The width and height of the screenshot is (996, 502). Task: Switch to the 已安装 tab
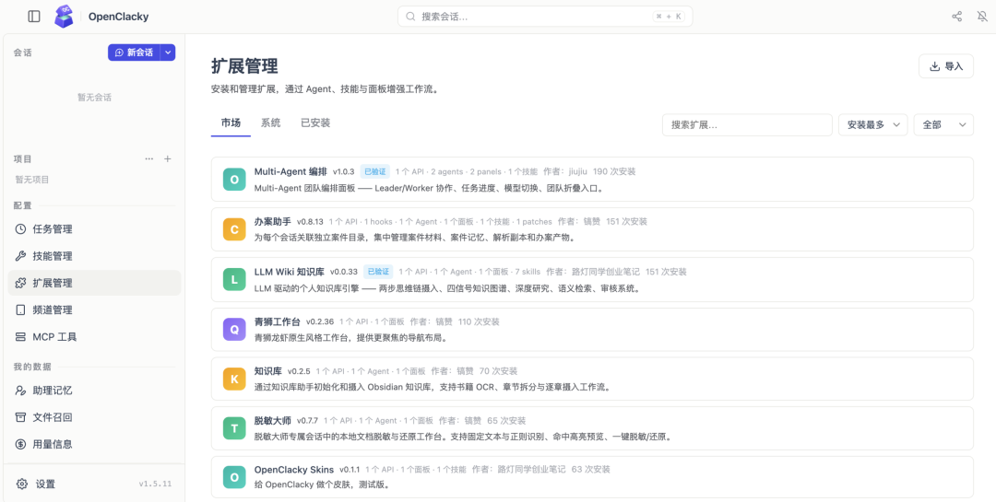click(x=315, y=123)
